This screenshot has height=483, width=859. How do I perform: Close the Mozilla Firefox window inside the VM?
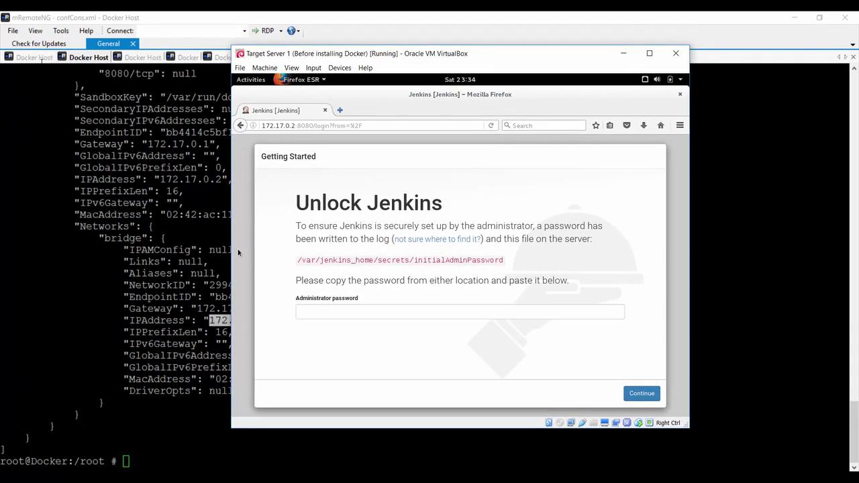680,94
